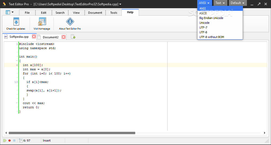Start macro playback in status bar
This screenshot has height=145, width=271.
(5, 141)
